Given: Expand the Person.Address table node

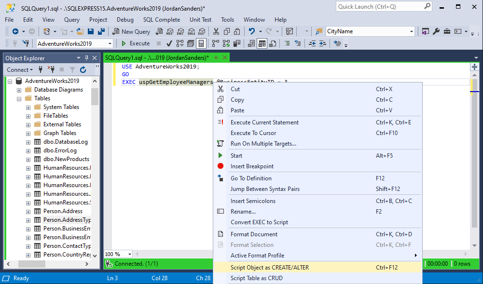Looking at the screenshot, I should pos(28,212).
